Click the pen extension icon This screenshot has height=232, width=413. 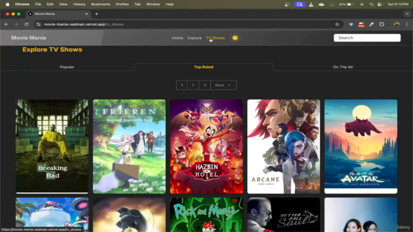[x=372, y=24]
